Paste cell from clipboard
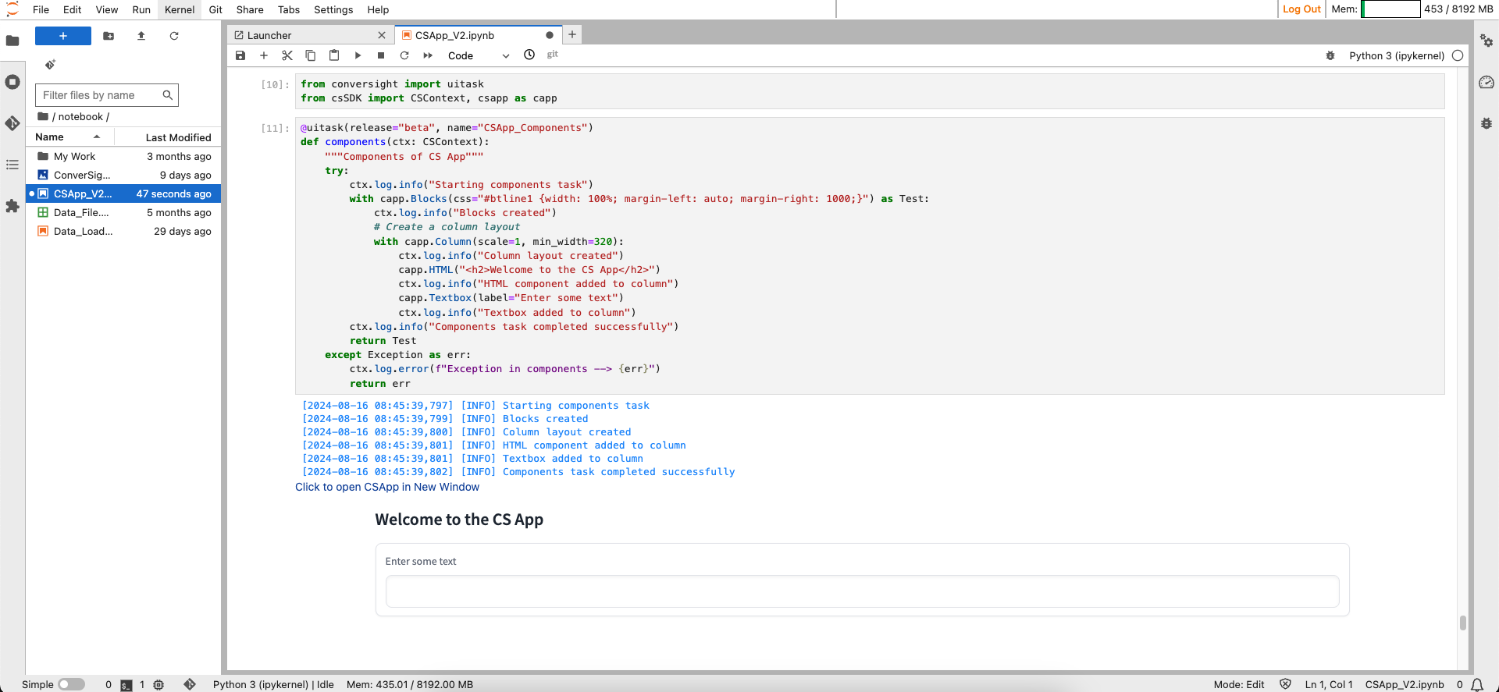Viewport: 1499px width, 692px height. (x=334, y=55)
